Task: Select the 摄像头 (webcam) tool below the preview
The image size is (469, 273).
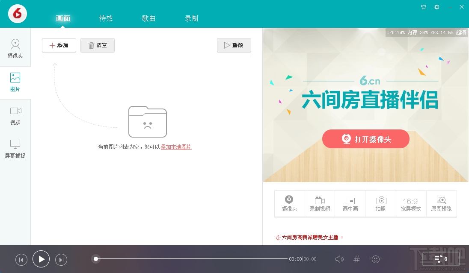Action: 289,203
